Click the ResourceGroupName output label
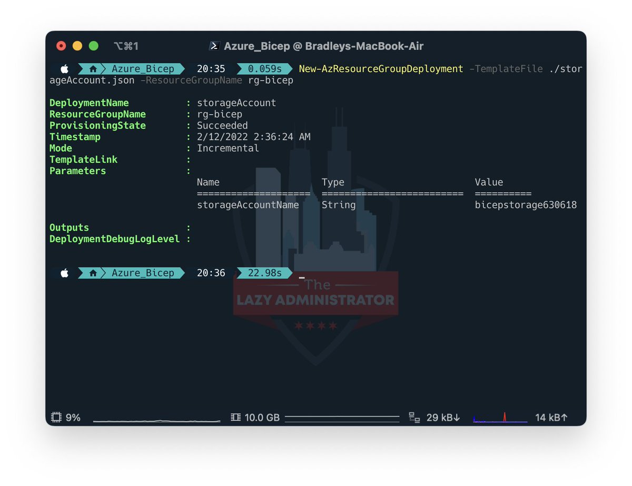Viewport: 632px width, 486px height. 97,114
